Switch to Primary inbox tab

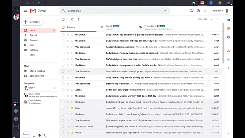78,27
